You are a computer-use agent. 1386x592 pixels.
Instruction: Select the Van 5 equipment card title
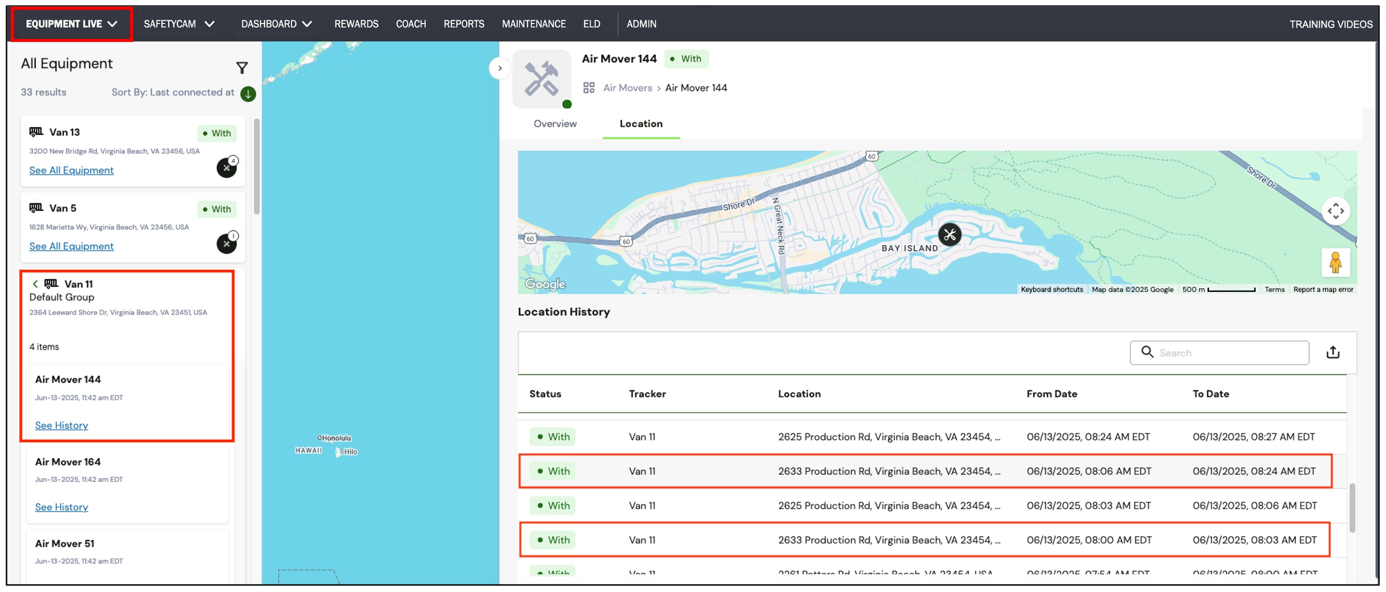pos(63,208)
